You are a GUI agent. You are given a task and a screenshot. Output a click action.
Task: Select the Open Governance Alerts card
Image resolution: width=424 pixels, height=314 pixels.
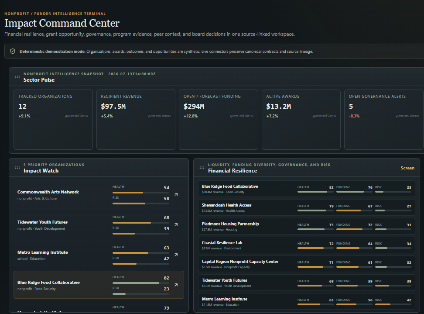click(x=384, y=120)
